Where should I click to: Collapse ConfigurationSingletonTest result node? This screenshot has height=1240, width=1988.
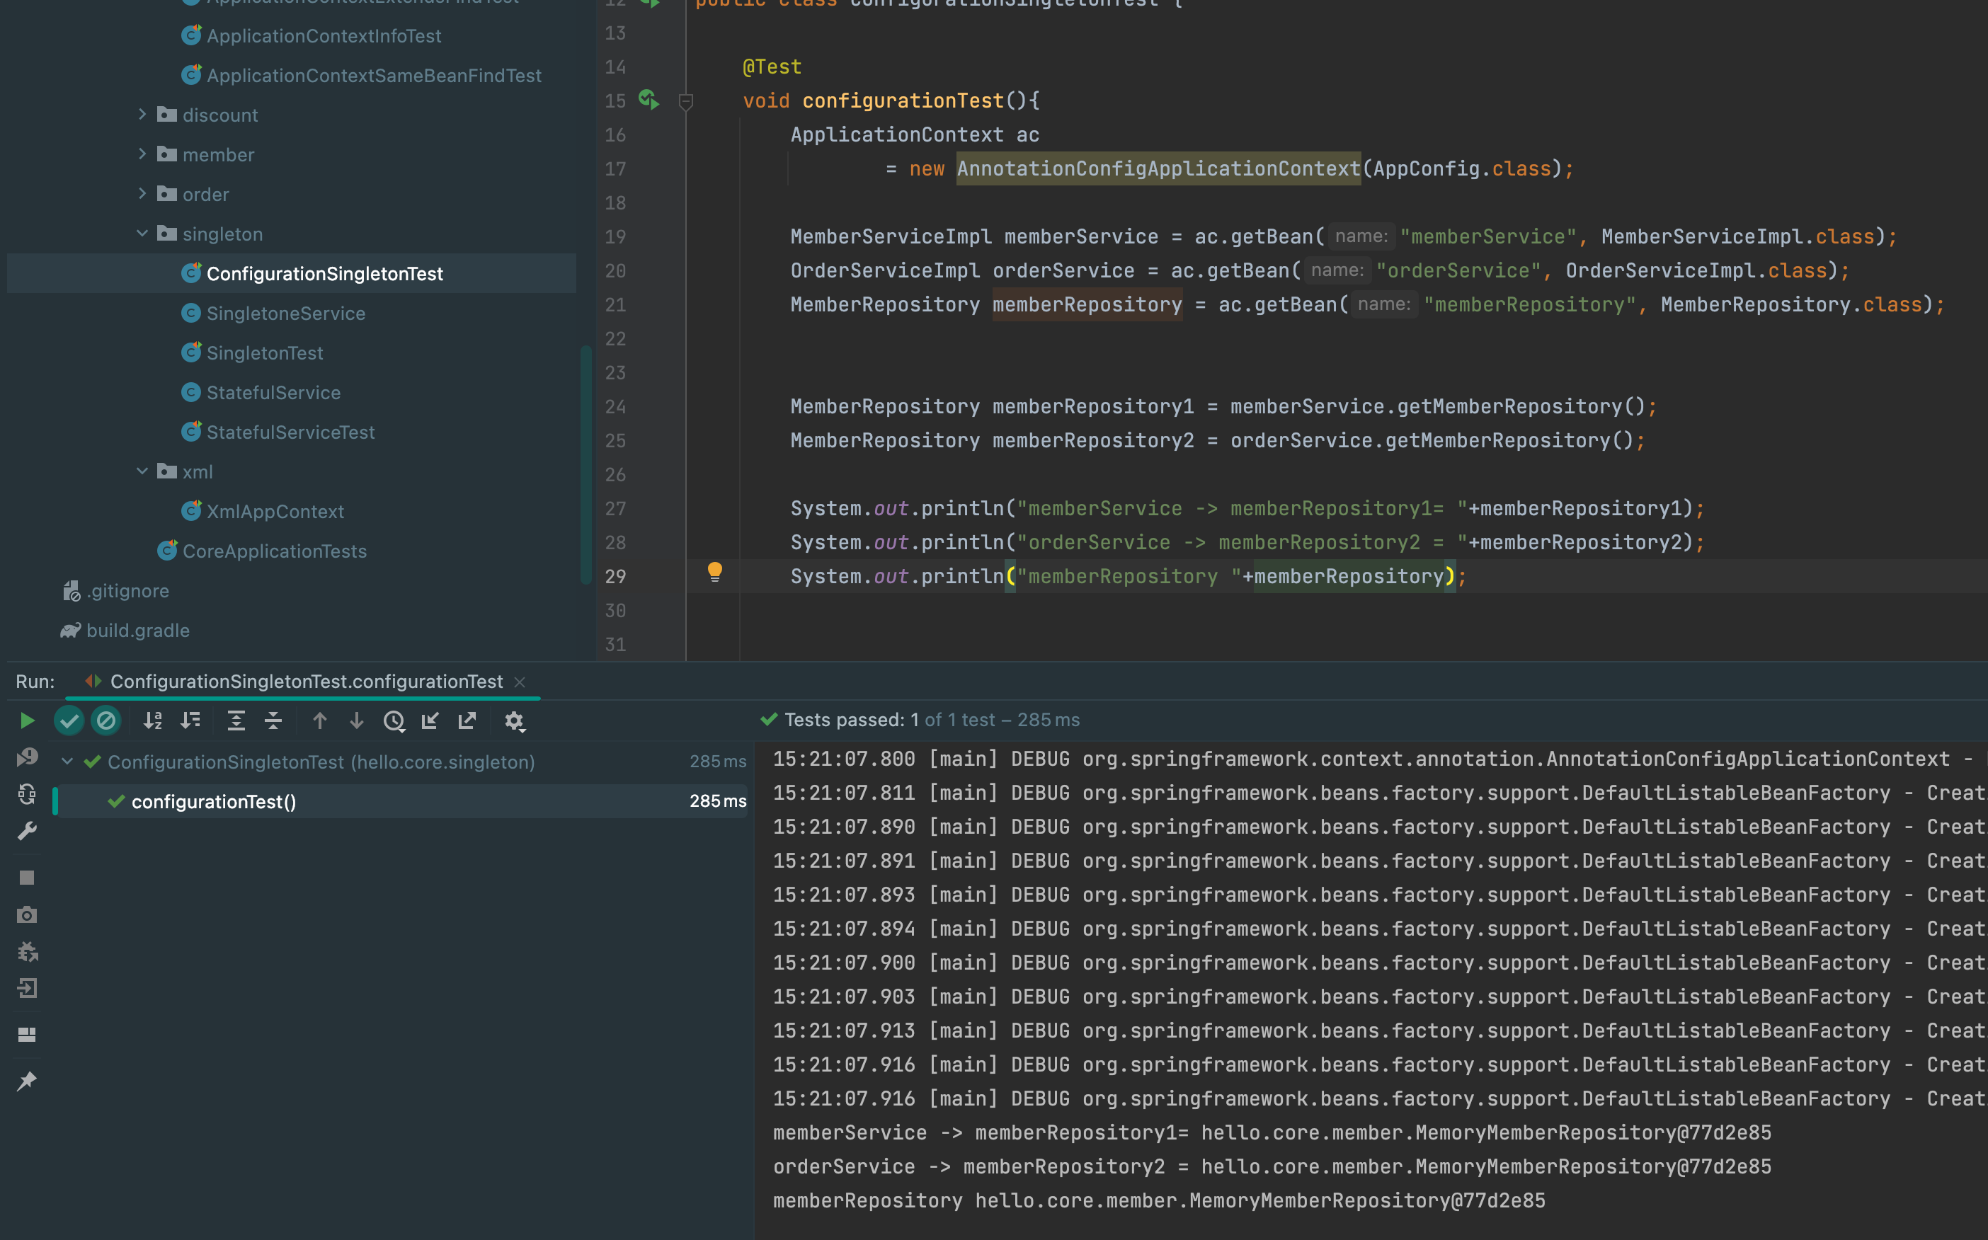click(x=67, y=761)
